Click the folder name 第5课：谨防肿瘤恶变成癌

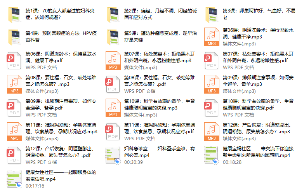tap(160, 37)
